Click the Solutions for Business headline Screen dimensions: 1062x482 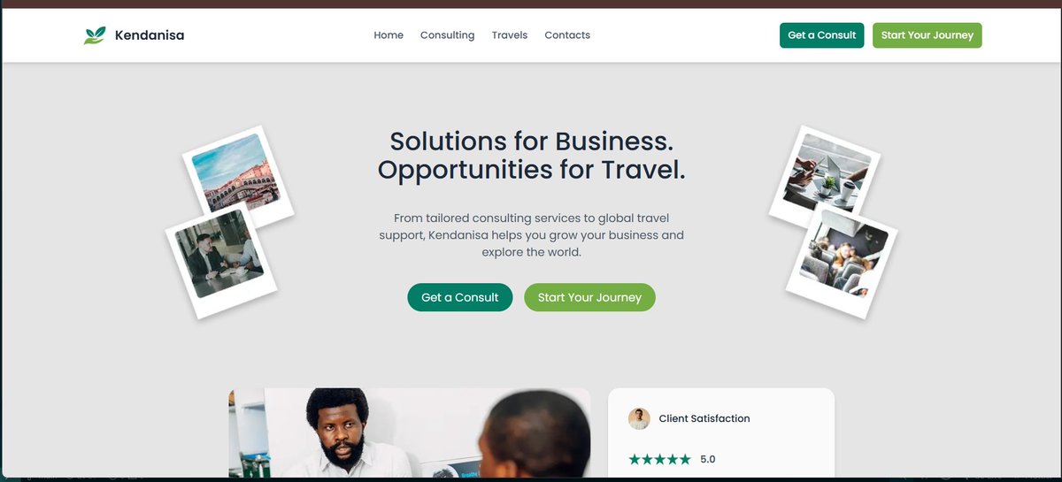tap(532, 155)
